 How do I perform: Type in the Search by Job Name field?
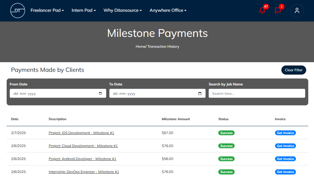257,94
